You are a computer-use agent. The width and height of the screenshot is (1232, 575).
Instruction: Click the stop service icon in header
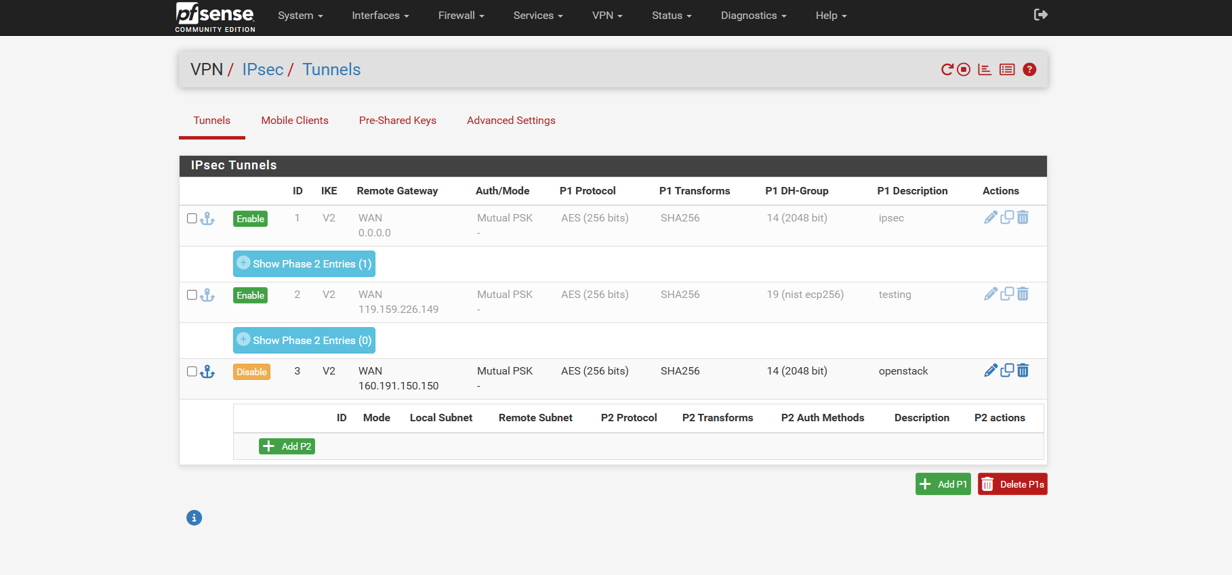(964, 70)
